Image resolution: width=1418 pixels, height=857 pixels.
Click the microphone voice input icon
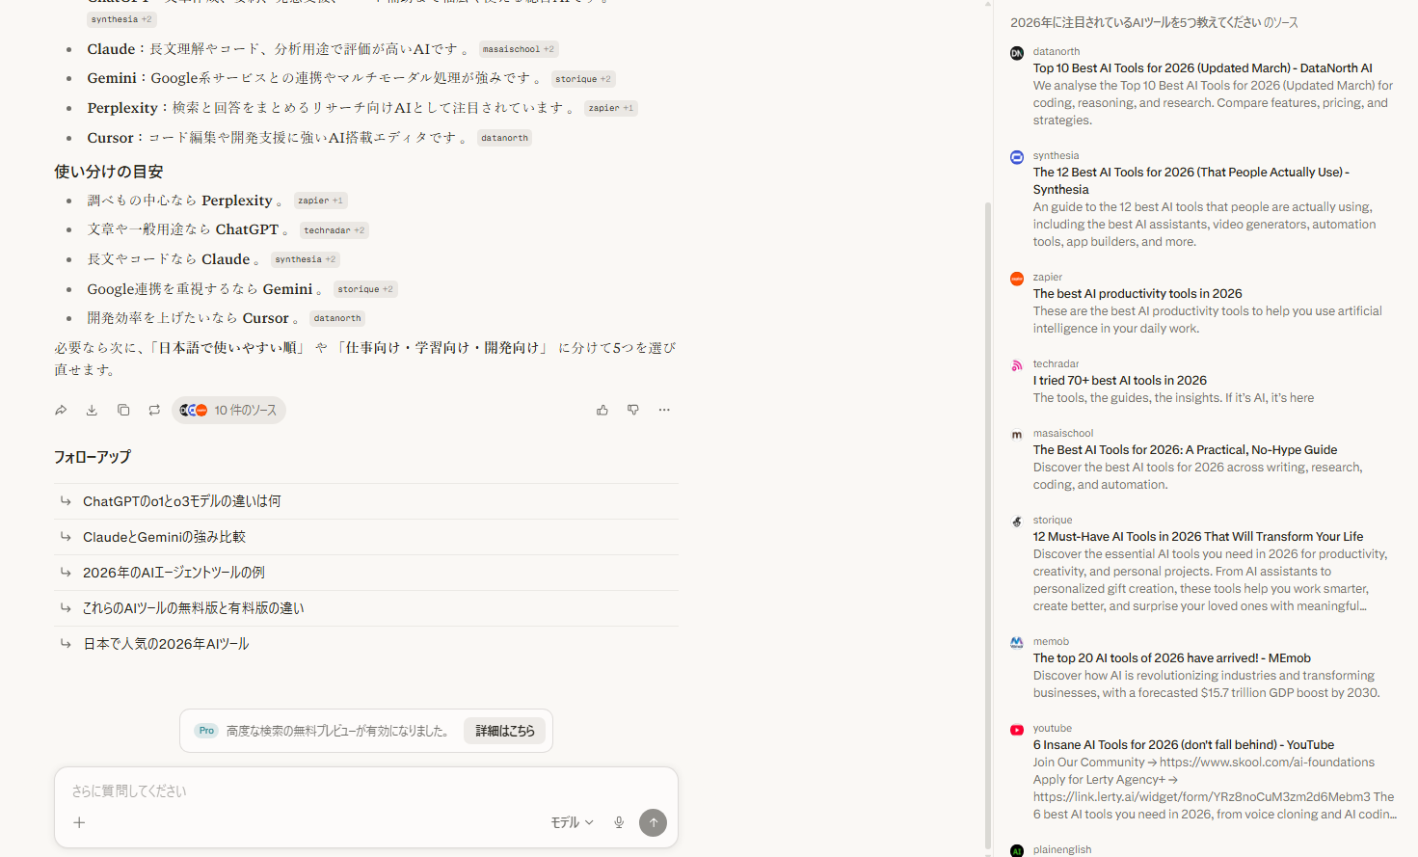point(619,822)
